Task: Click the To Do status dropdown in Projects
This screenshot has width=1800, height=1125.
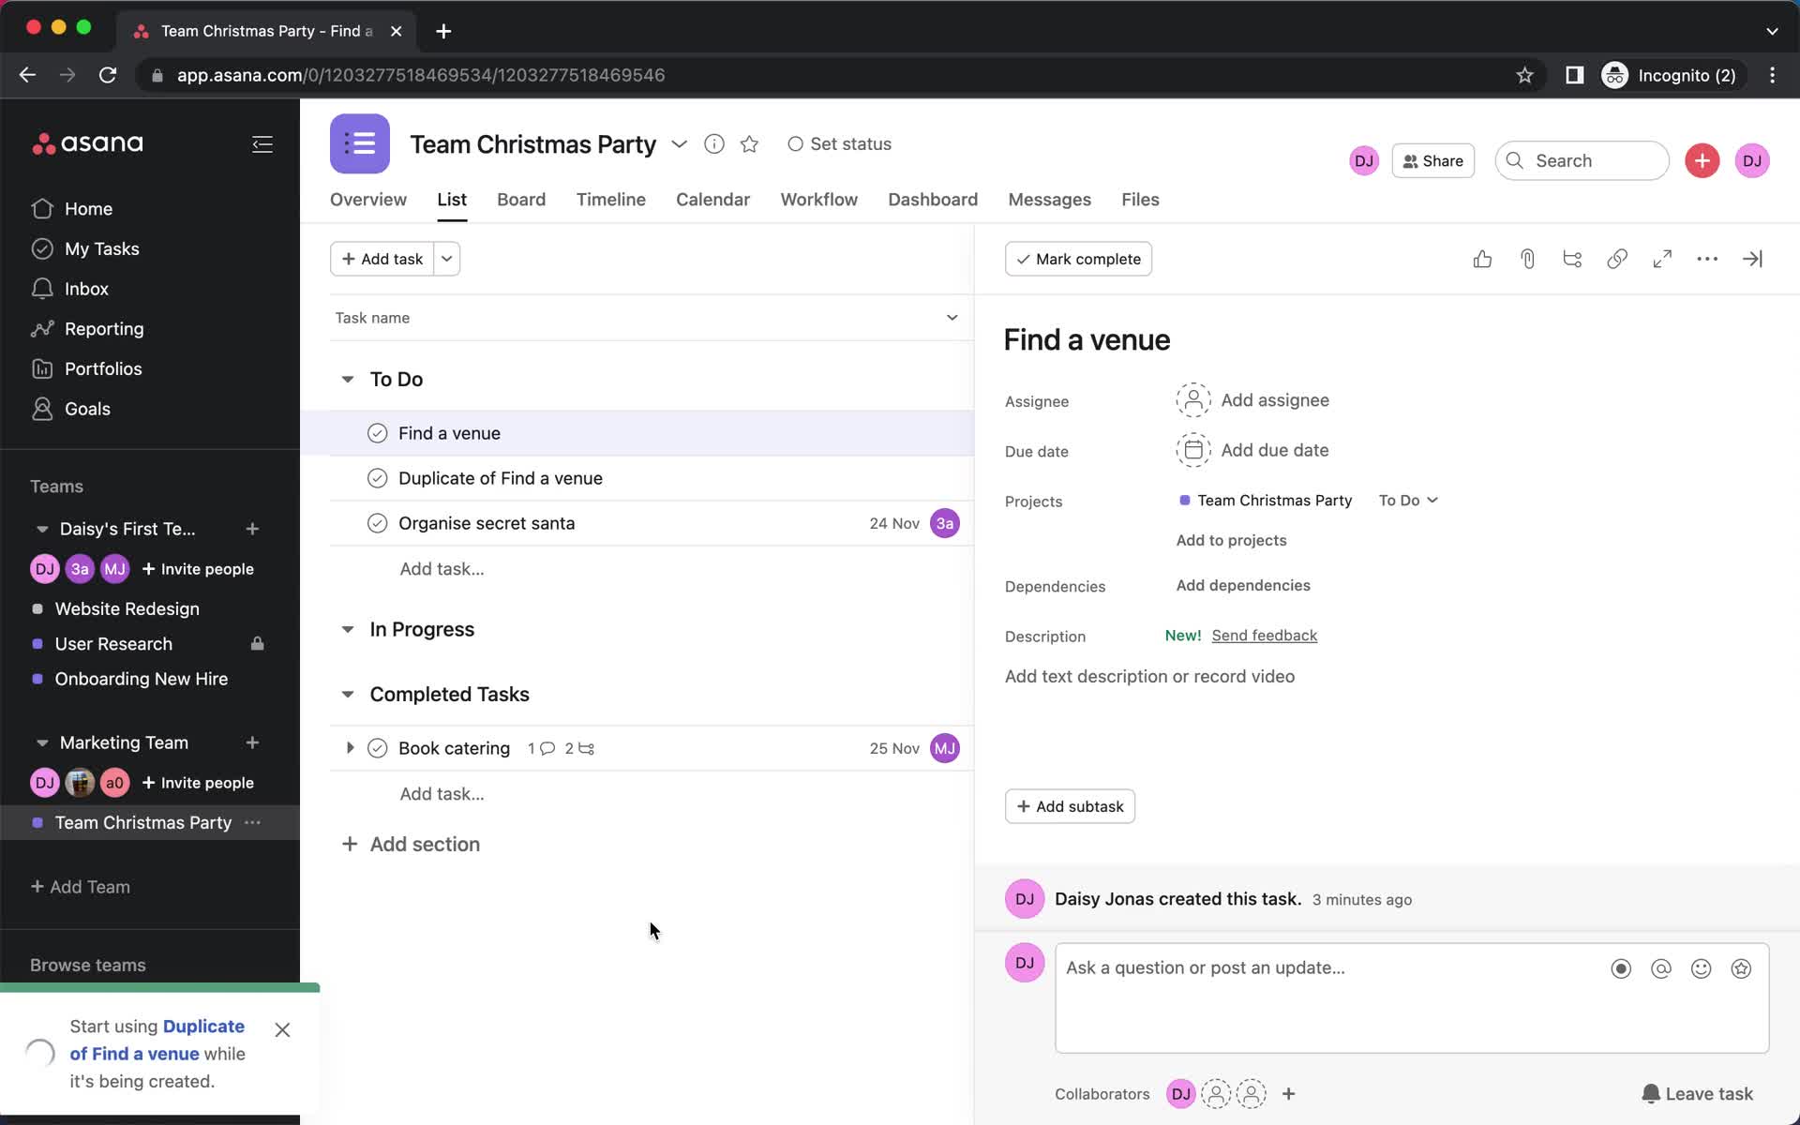Action: pos(1407,501)
